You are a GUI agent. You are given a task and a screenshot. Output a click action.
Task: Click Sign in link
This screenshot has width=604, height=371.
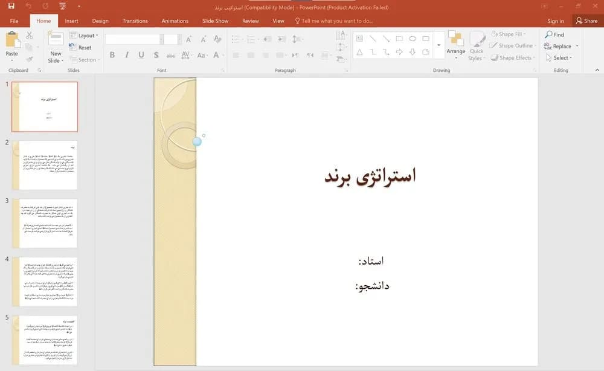(556, 21)
